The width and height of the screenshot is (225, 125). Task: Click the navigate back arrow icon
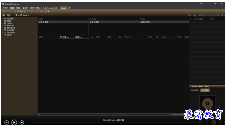click(x=4, y=15)
